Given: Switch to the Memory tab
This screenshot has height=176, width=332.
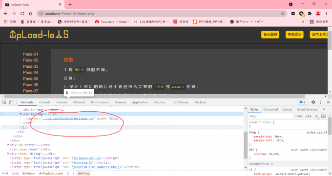Looking at the screenshot, I should 120,102.
